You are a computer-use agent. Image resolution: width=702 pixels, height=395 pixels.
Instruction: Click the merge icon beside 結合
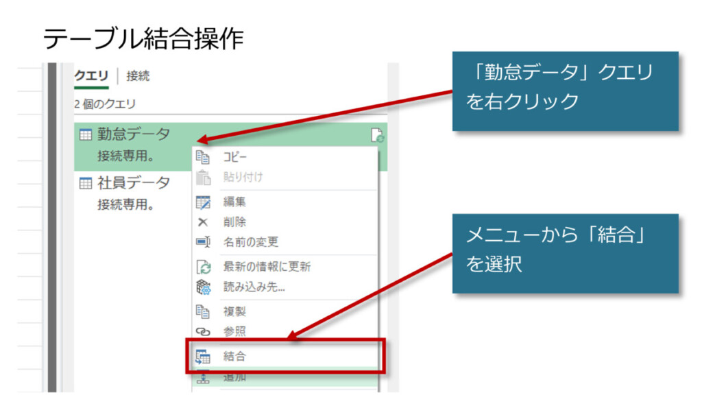tap(203, 356)
